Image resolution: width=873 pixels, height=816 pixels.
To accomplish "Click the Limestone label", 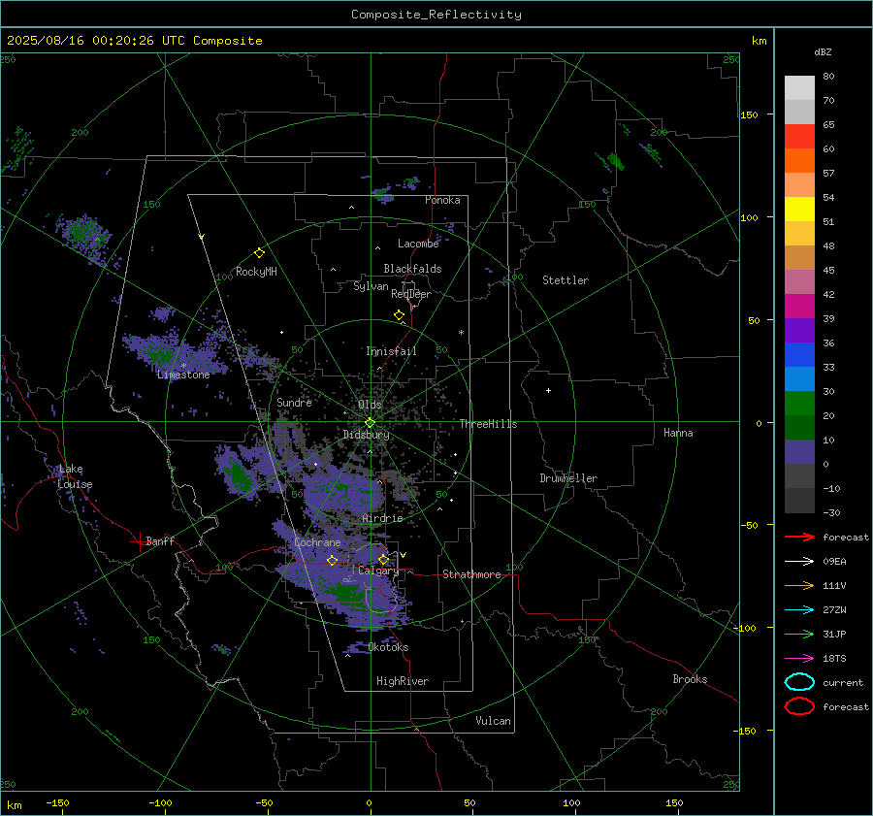I will [x=183, y=375].
